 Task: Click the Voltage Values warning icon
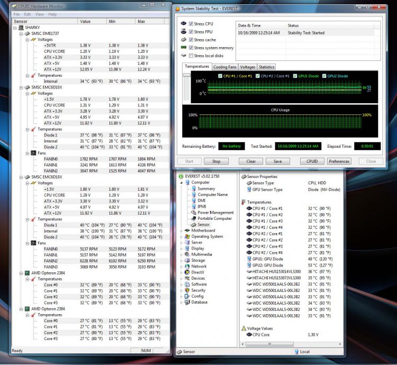pyautogui.click(x=244, y=328)
